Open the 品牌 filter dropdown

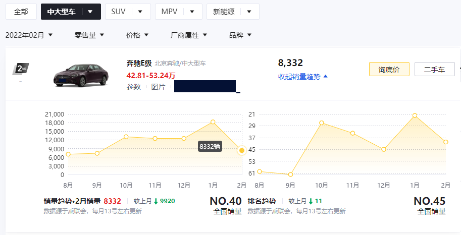pos(240,35)
